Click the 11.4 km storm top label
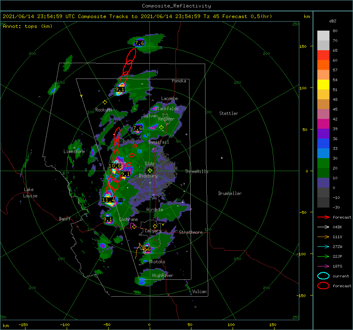This screenshot has height=330, width=353. [108, 200]
